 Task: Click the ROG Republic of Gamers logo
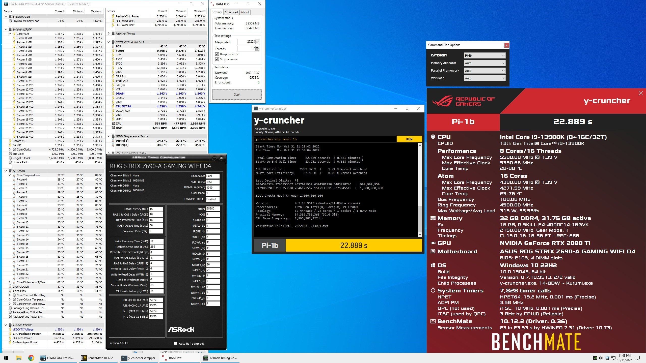tap(463, 101)
